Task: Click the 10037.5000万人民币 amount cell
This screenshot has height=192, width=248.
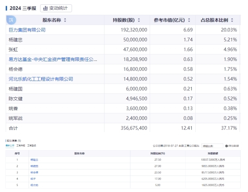Action: [213, 160]
